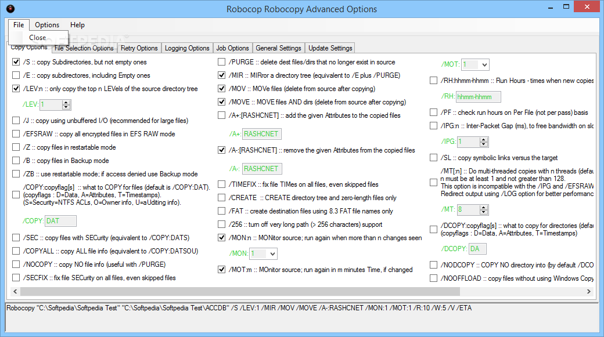Switch to General Settings tab
604x337 pixels.
tap(279, 48)
